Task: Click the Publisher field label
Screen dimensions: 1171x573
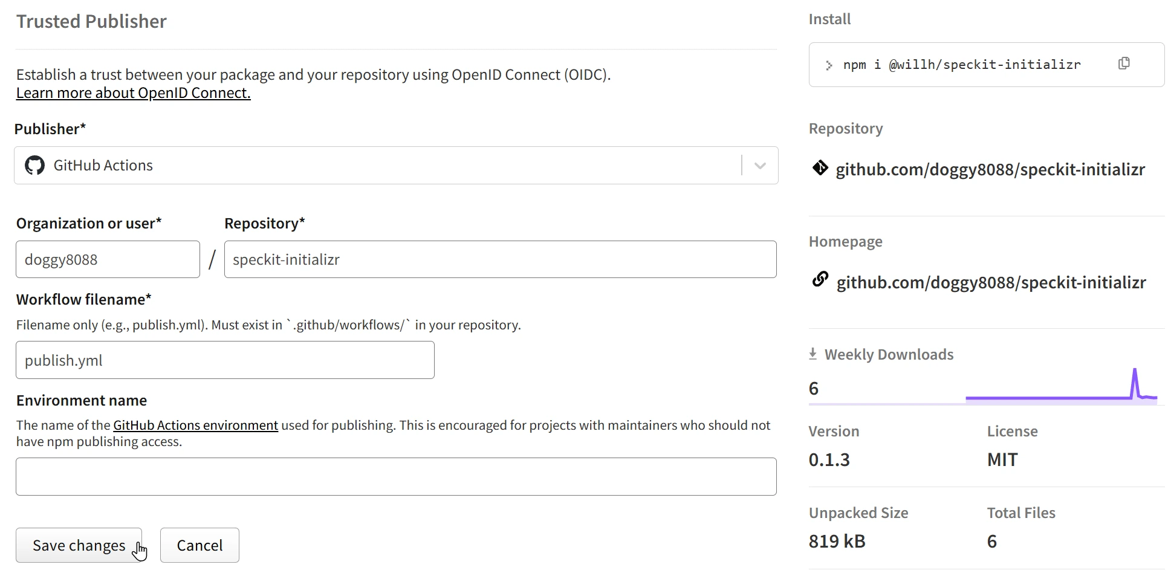Action: pyautogui.click(x=50, y=129)
